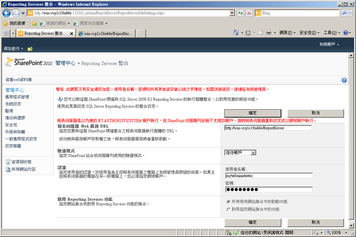356x237 pixels.
Task: Click the top 取消 button
Action: click(316, 113)
